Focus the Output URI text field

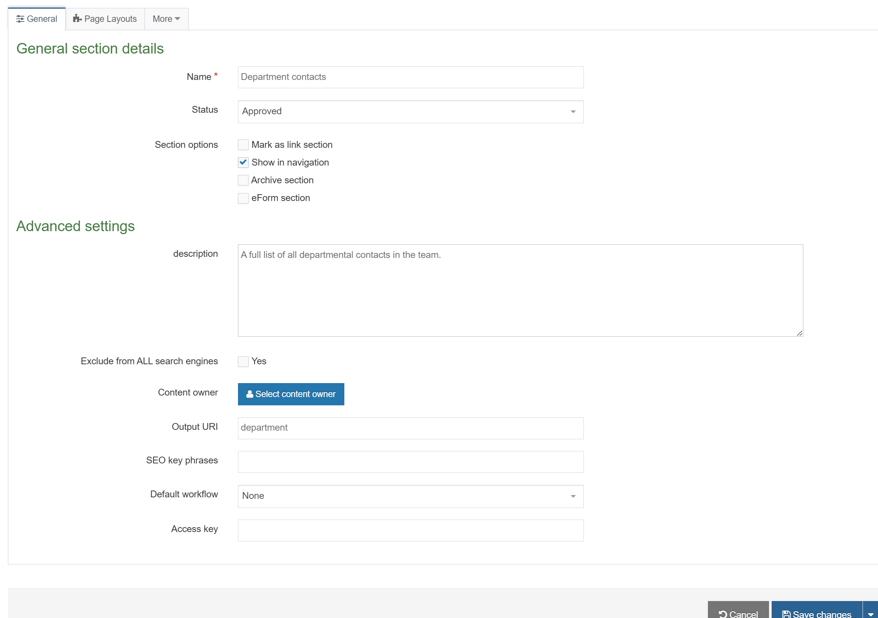pyautogui.click(x=410, y=428)
